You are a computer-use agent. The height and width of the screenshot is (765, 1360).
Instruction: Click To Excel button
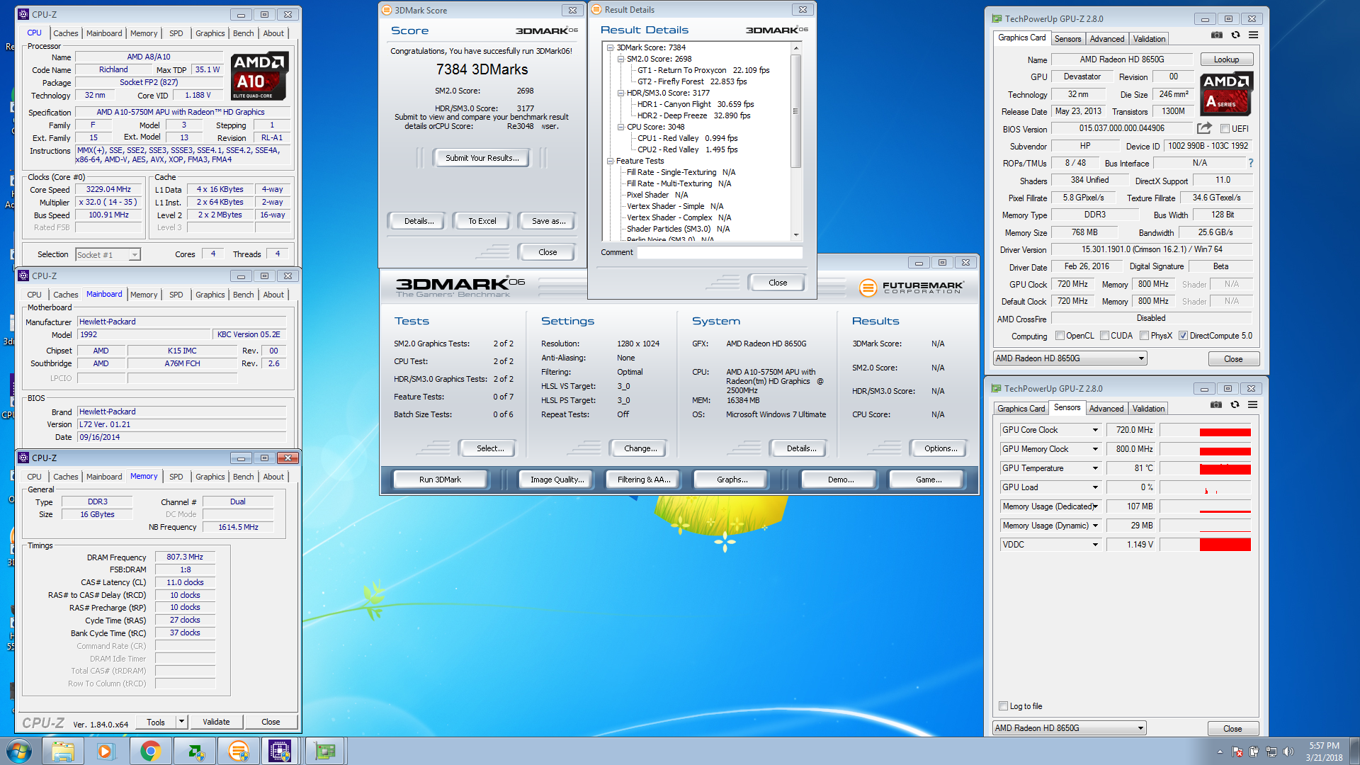coord(482,221)
